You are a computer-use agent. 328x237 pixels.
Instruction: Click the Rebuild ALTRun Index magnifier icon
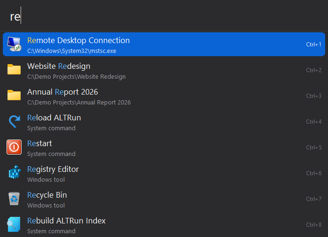point(14,224)
